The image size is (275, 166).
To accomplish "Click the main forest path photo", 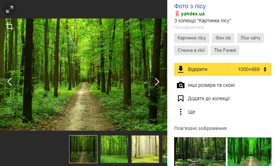I will point(84,75).
